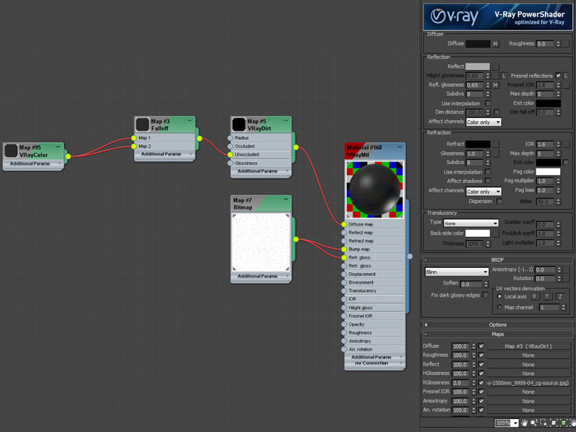This screenshot has height=432, width=576.
Task: Click the Refl. glossiness value field
Action: coord(475,85)
